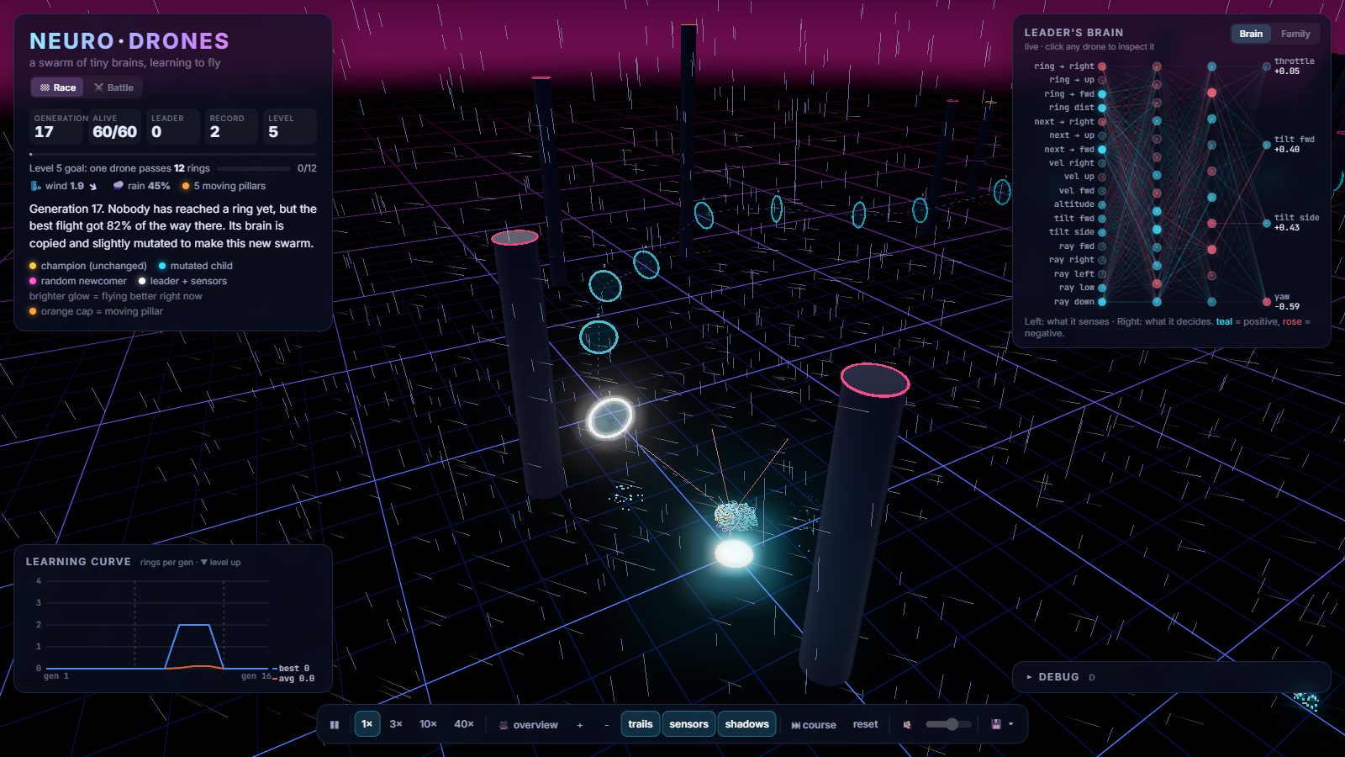The image size is (1345, 757).
Task: Toggle the sensors display
Action: [688, 724]
